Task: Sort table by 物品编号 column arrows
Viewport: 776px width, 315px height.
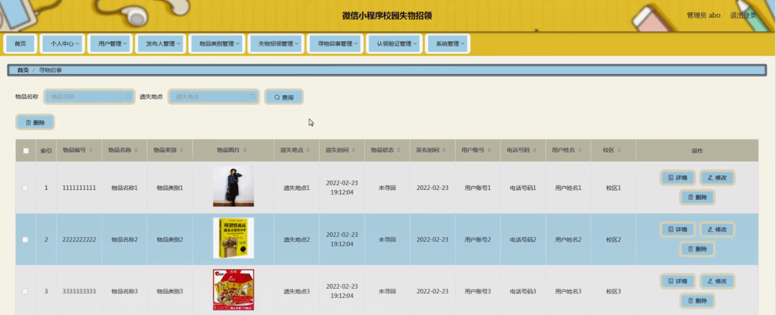Action: coord(92,150)
